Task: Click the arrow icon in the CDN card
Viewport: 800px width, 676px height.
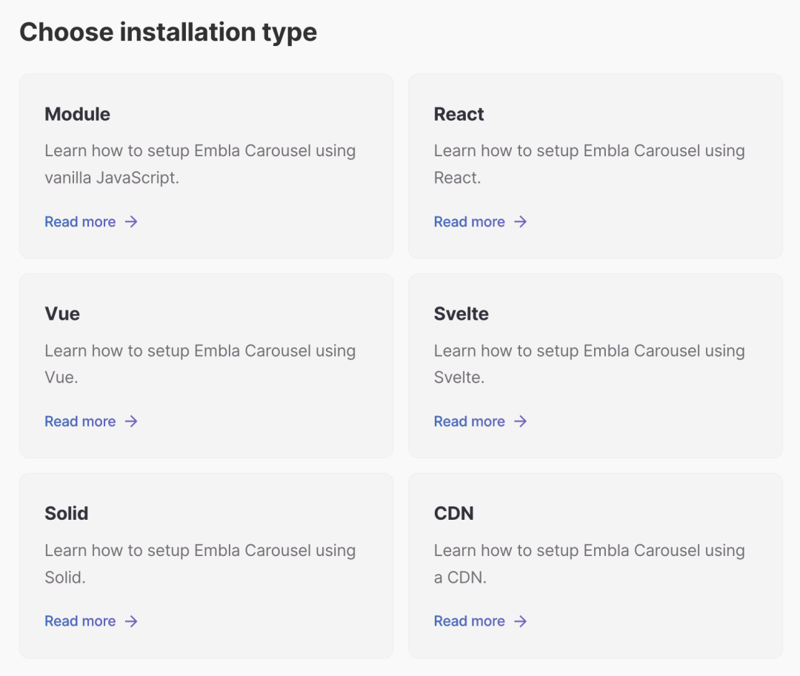Action: [521, 621]
